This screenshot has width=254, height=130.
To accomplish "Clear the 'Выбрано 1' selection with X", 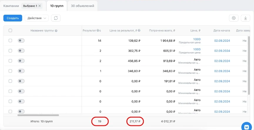I will click(39, 6).
